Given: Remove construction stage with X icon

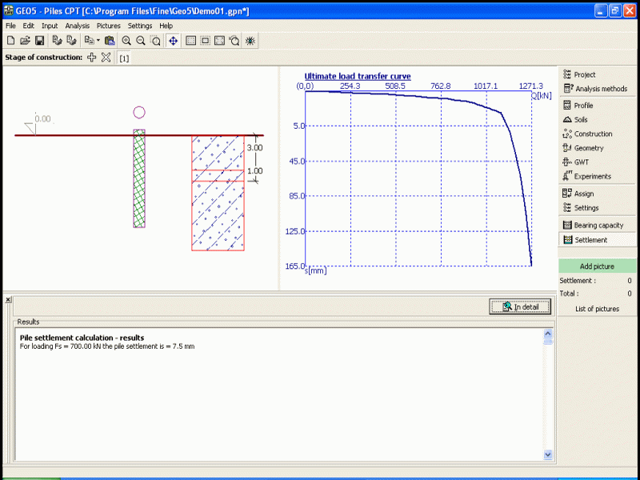Looking at the screenshot, I should coord(106,58).
